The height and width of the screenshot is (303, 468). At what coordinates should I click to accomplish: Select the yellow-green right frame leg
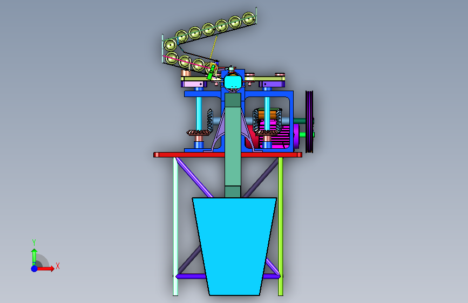click(281, 226)
